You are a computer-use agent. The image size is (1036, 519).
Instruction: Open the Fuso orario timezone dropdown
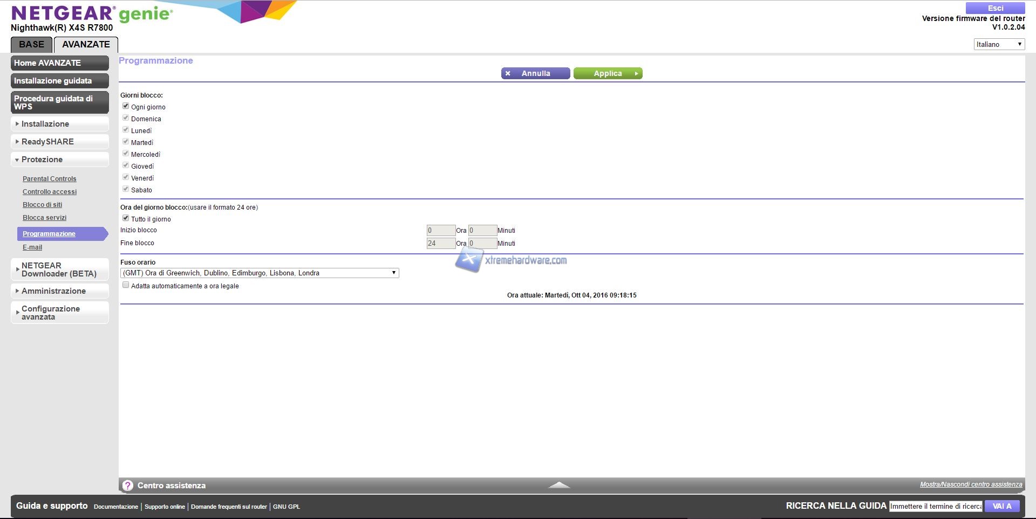(x=259, y=273)
